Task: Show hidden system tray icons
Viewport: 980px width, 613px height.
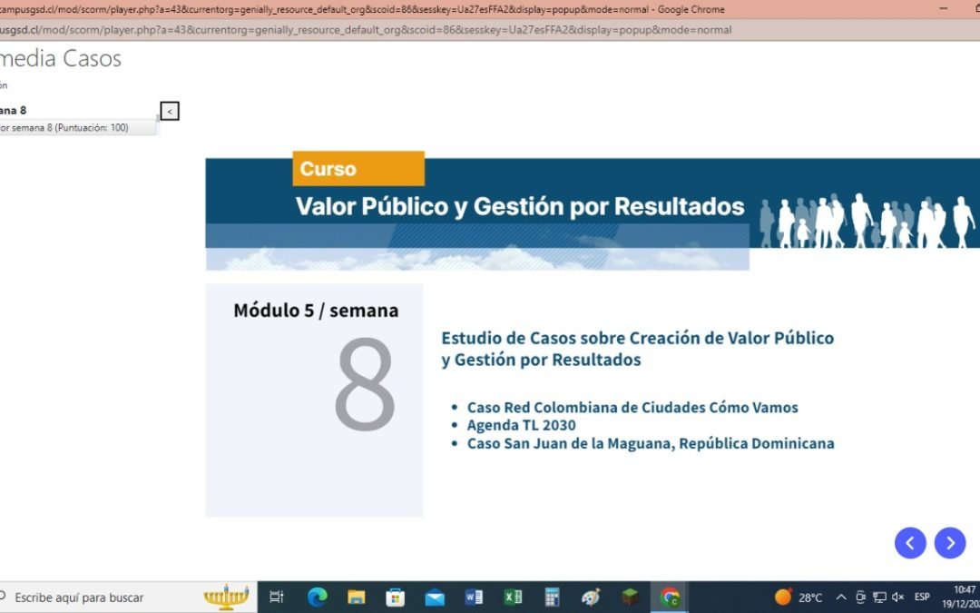Action: pos(841,597)
